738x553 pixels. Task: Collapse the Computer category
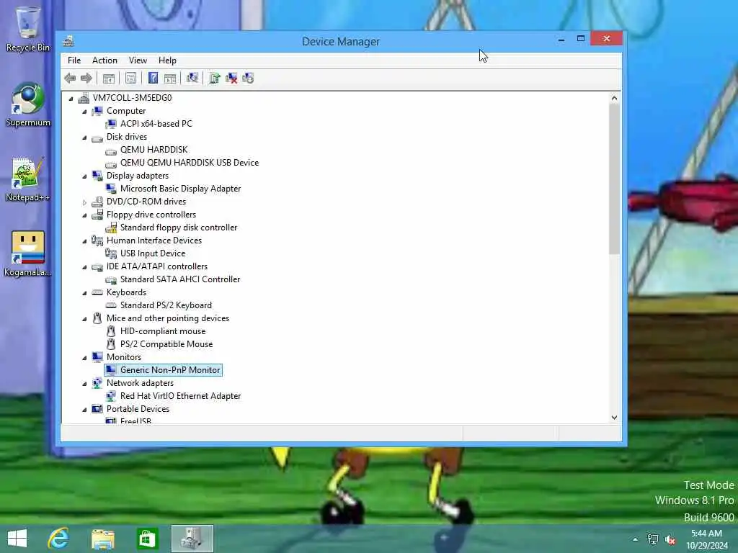tap(85, 112)
